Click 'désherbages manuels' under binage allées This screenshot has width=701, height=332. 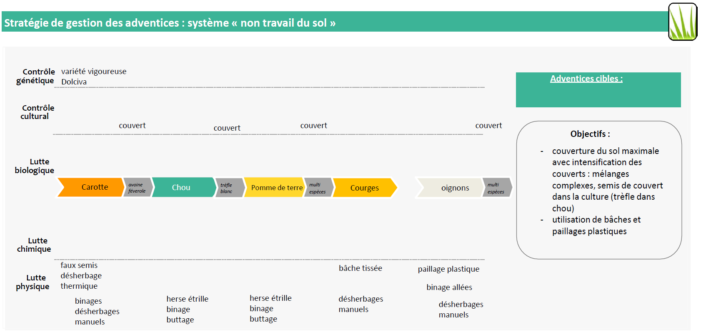tap(461, 310)
